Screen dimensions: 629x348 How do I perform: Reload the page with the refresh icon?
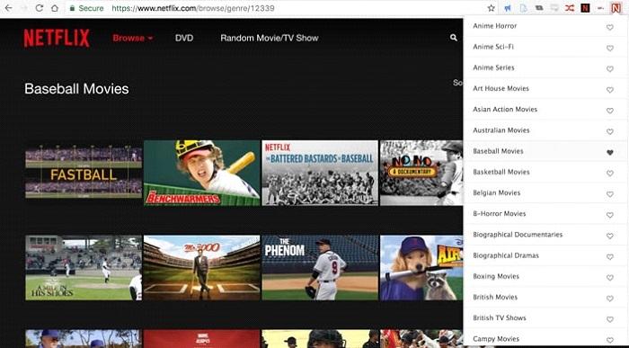[39, 7]
